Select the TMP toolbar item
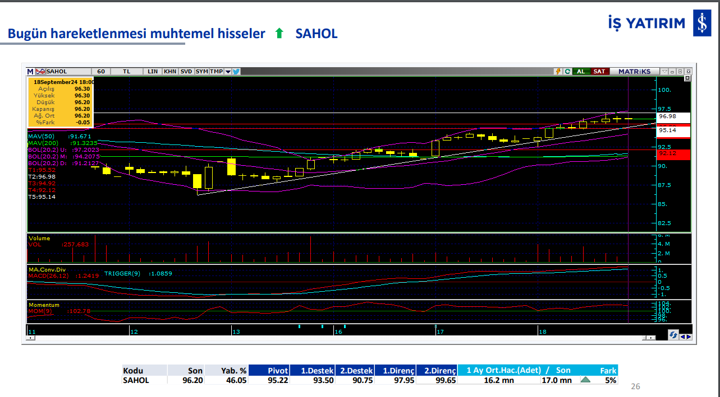This screenshot has height=397, width=720. [x=216, y=72]
